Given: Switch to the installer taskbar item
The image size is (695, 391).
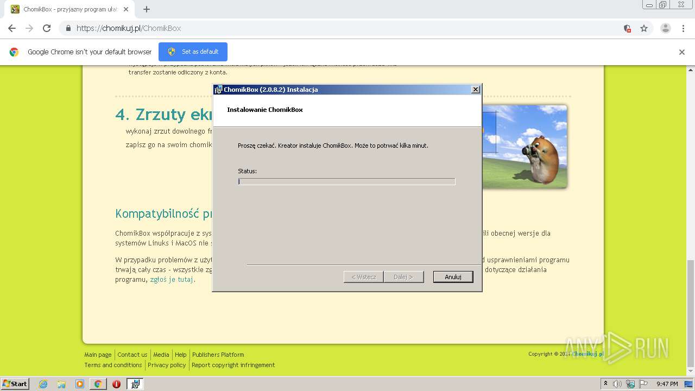Looking at the screenshot, I should pos(135,384).
